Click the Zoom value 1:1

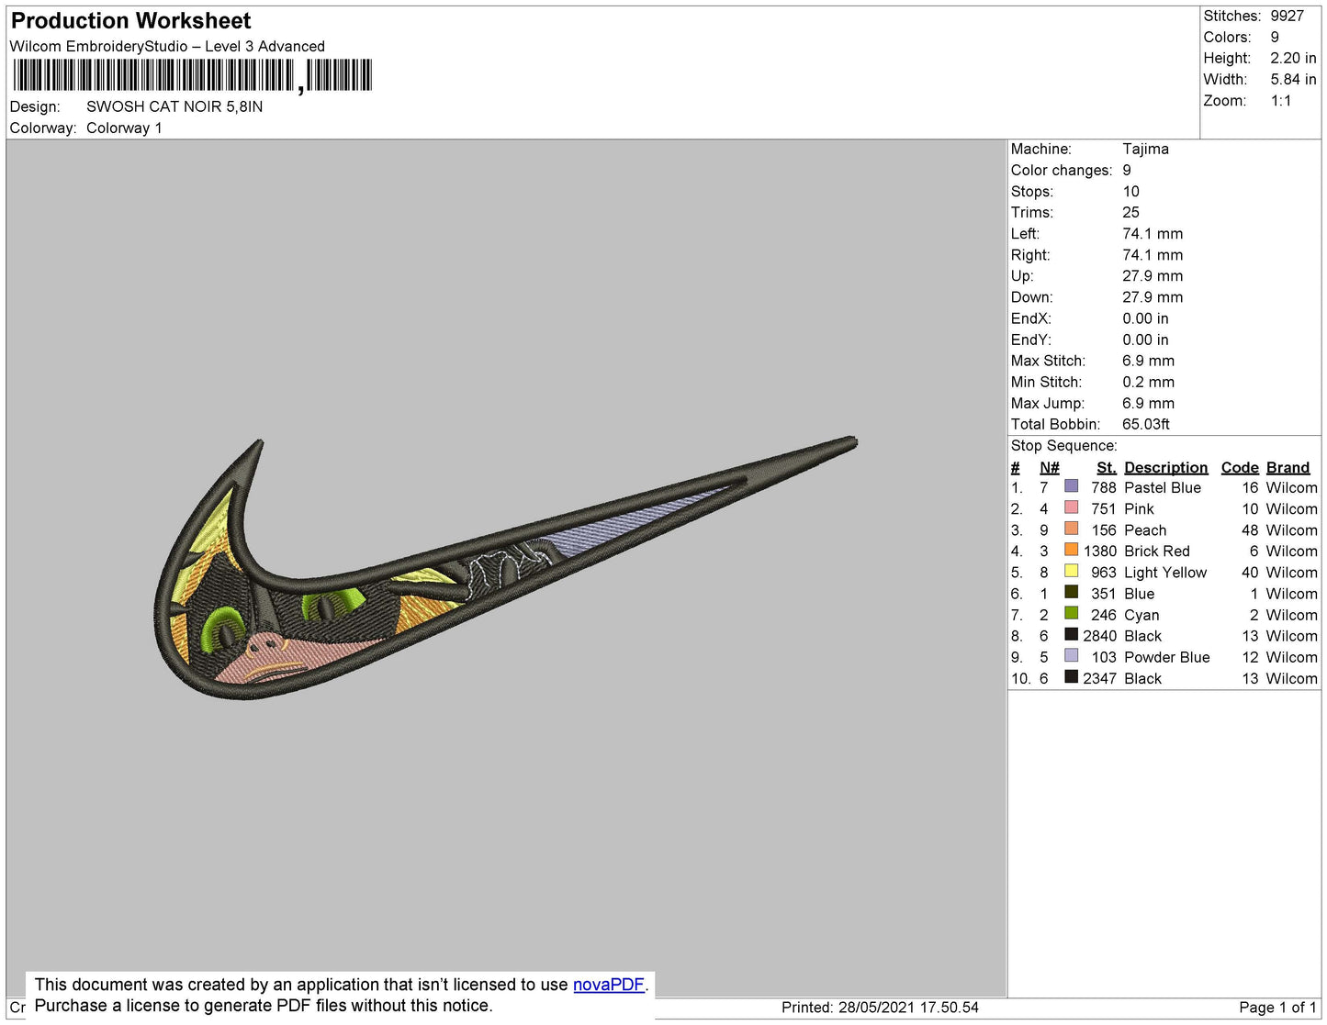click(1281, 100)
